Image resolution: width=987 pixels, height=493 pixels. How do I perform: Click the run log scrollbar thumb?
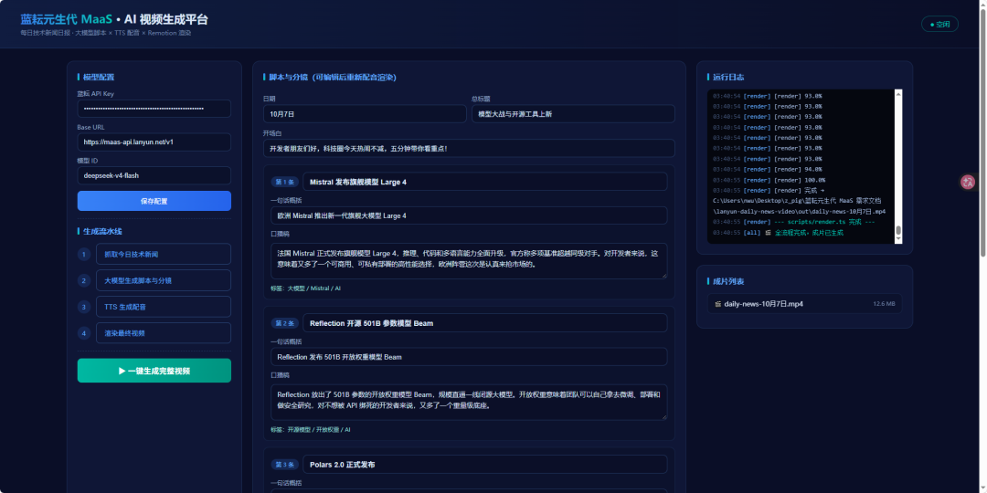tap(898, 230)
